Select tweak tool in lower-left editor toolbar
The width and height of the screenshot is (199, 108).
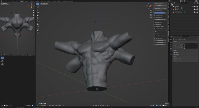[2, 58]
